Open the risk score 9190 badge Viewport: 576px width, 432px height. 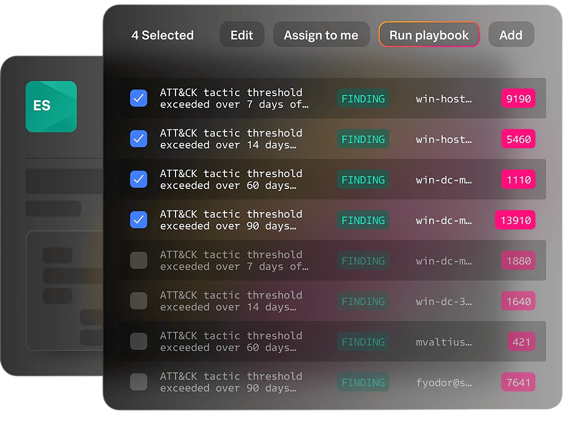(518, 99)
